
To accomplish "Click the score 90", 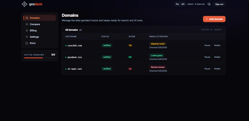I will tap(130, 57).
